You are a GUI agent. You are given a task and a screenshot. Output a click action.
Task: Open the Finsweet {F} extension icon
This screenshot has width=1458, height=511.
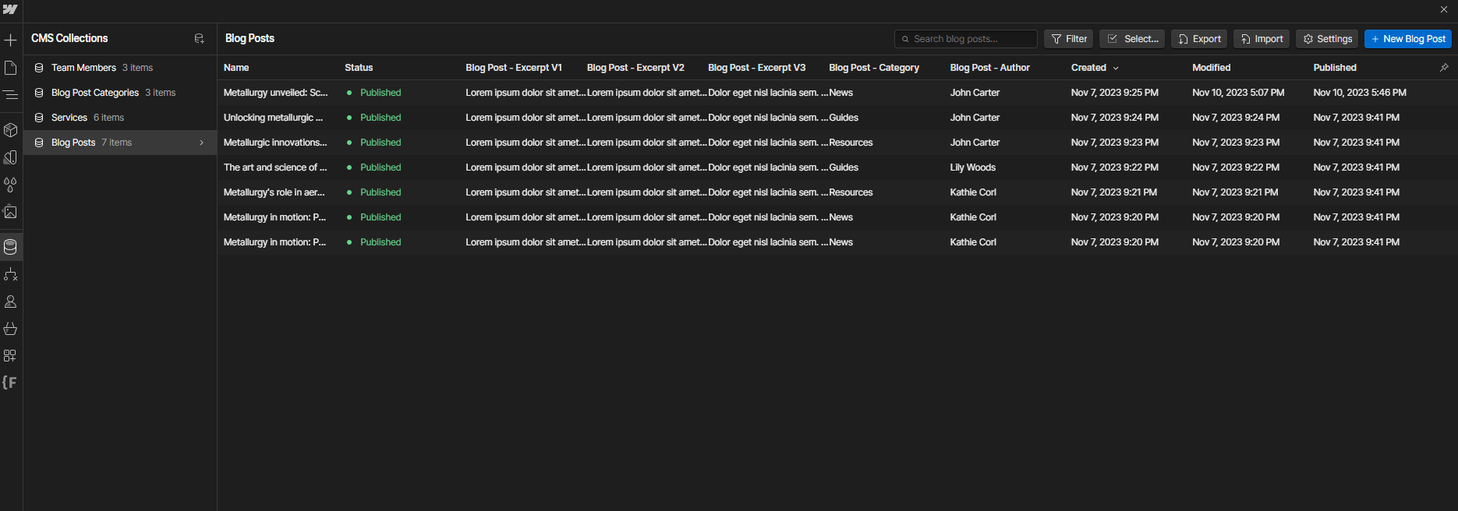click(x=10, y=382)
